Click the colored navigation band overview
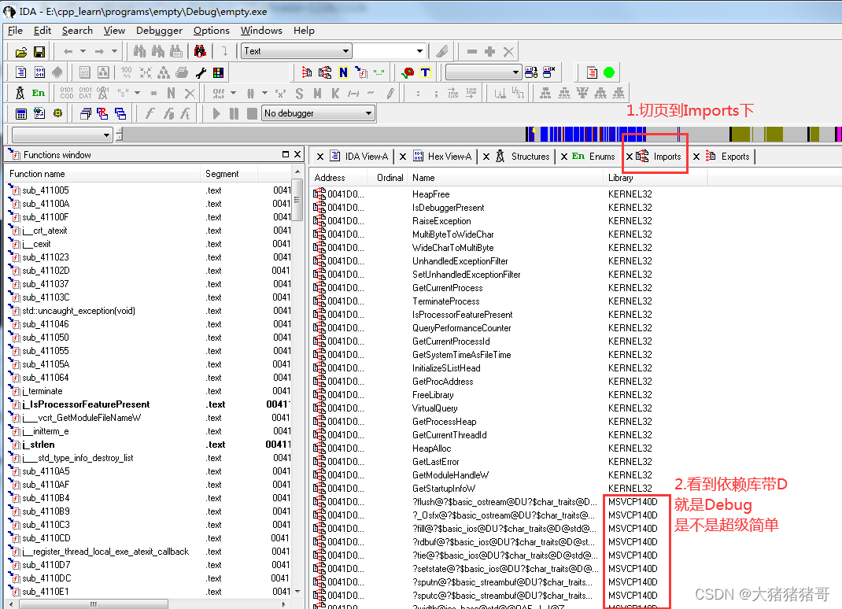Image resolution: width=842 pixels, height=609 pixels. pyautogui.click(x=482, y=134)
